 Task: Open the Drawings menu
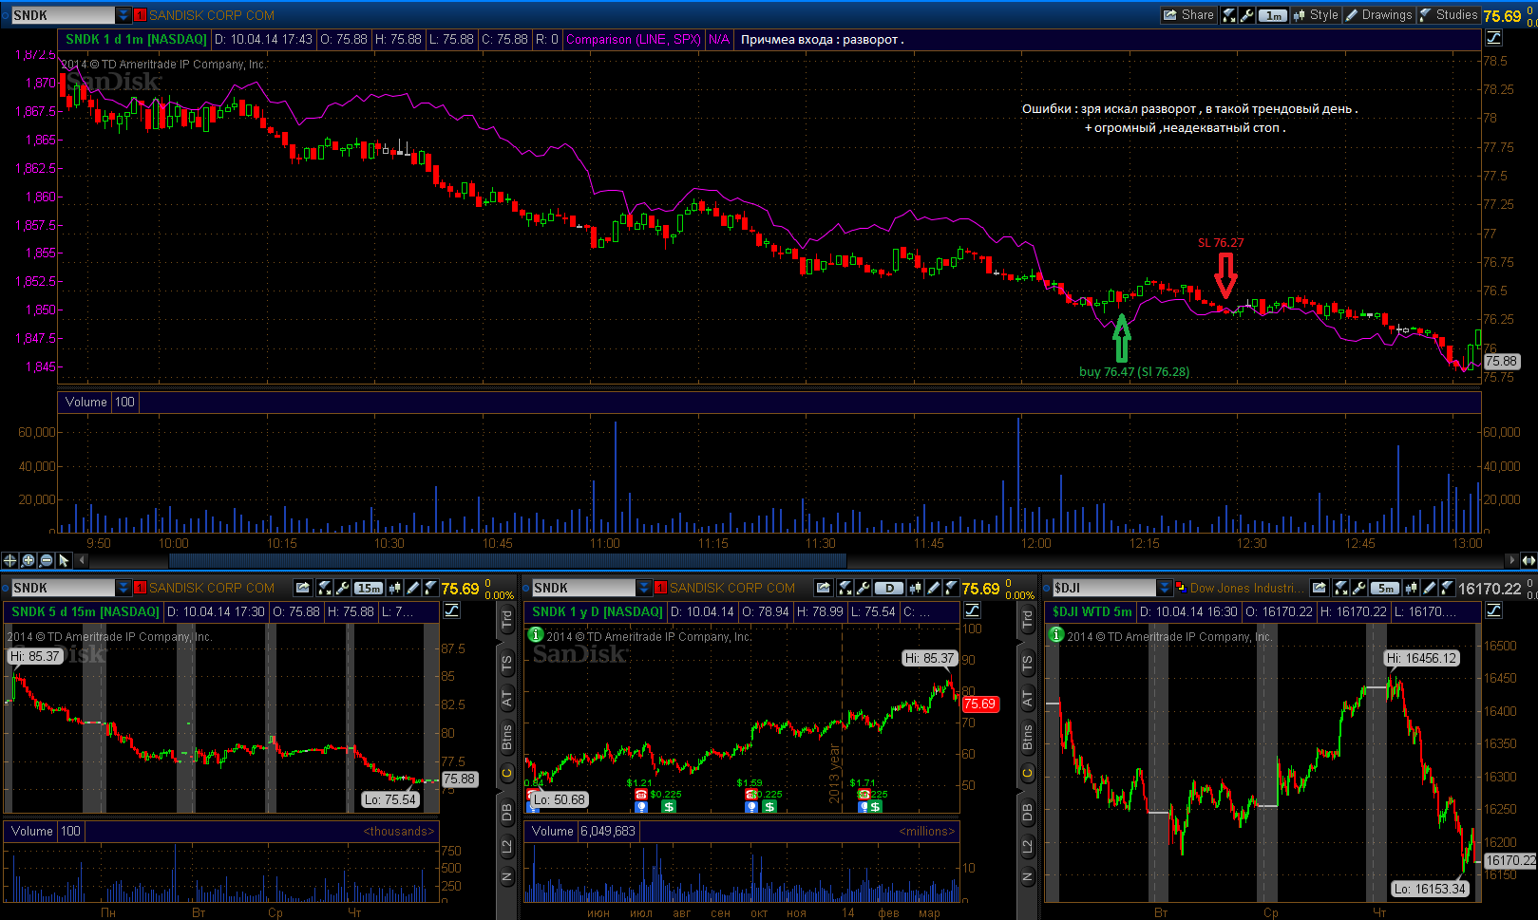coord(1378,15)
